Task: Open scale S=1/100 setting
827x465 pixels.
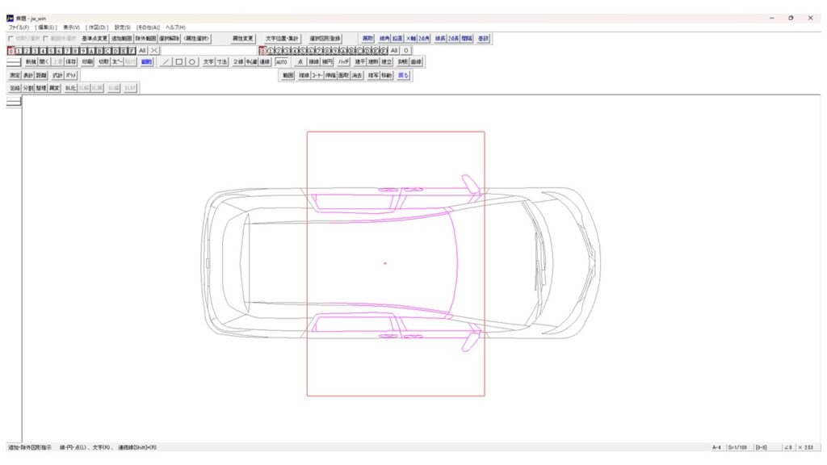Action: (x=738, y=447)
